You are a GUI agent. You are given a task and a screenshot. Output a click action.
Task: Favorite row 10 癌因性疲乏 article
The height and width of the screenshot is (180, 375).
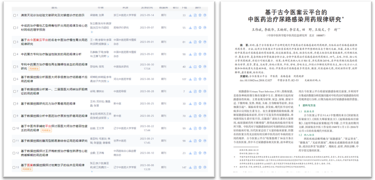(200, 128)
